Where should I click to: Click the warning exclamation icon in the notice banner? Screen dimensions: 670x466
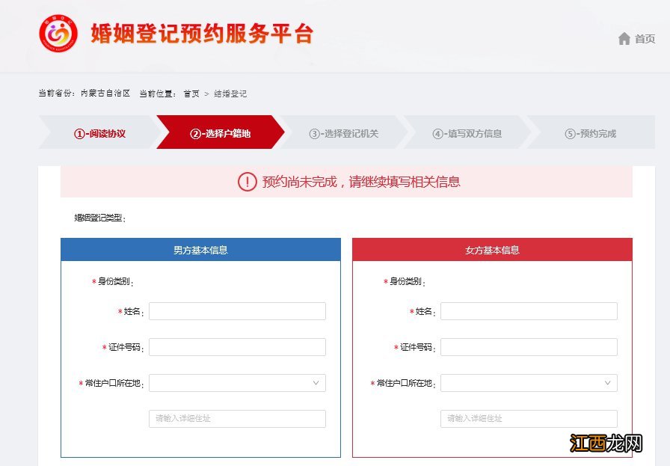[247, 182]
